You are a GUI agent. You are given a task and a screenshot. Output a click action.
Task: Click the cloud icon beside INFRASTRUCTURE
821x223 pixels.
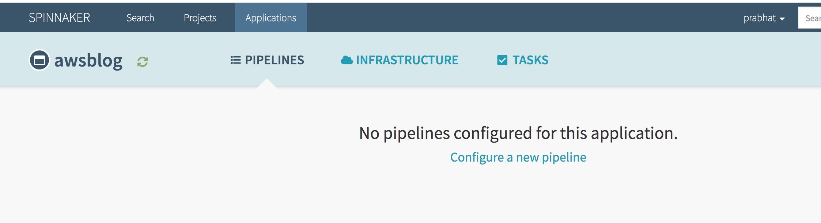pos(347,60)
